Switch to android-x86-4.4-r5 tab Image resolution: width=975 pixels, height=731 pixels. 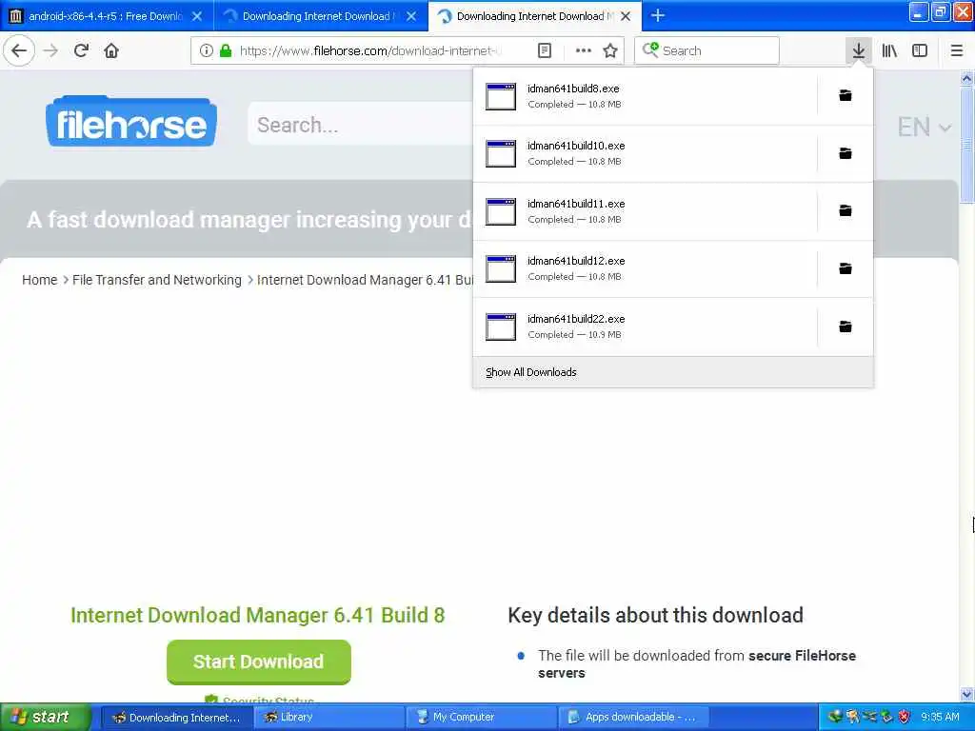click(x=105, y=16)
